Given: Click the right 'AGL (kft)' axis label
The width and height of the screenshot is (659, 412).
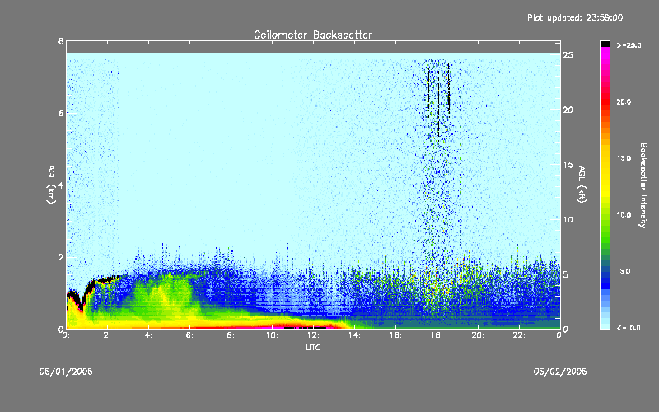Looking at the screenshot, I should pos(582,185).
